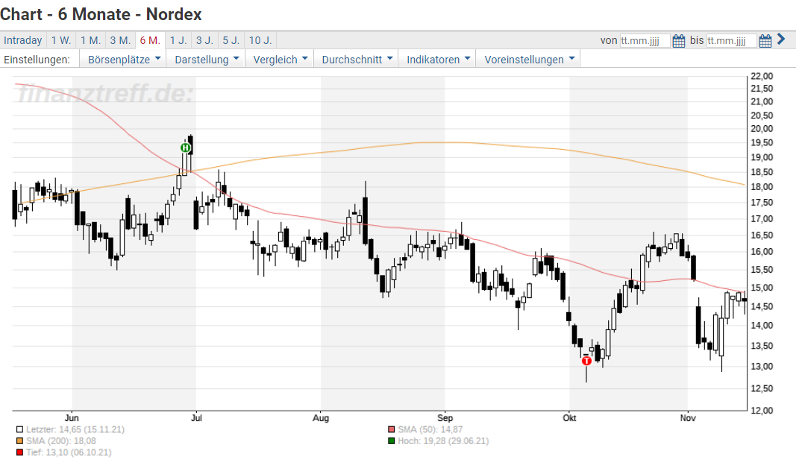Open the Voreinstellungen dropdown
The image size is (802, 465).
tap(529, 60)
